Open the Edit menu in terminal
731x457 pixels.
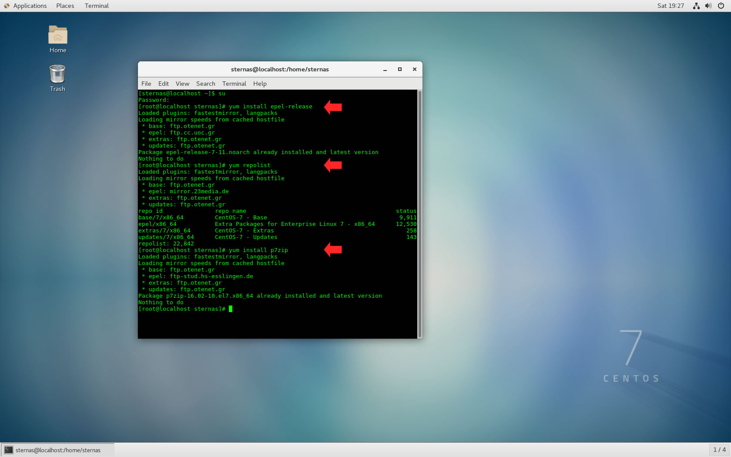coord(164,84)
